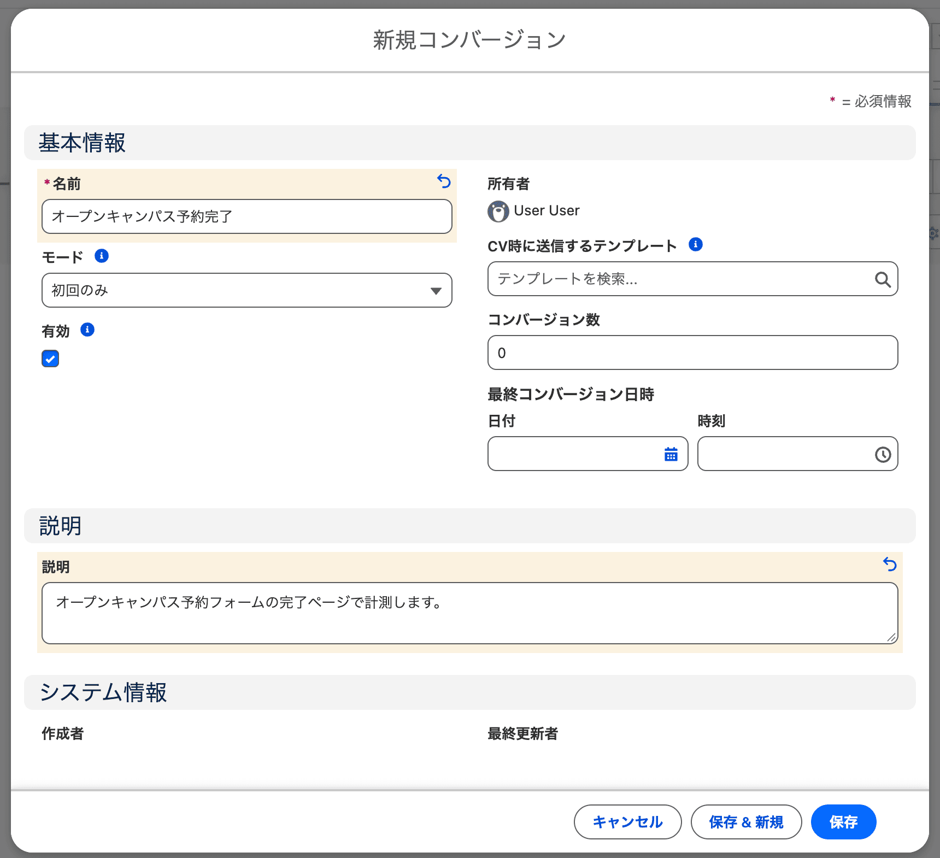Screen dimensions: 940x858
Task: Open the モード dropdown showing 初回のみ
Action: click(247, 290)
